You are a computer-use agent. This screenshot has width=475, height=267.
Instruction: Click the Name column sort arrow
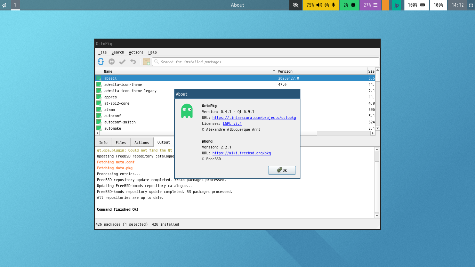(274, 71)
